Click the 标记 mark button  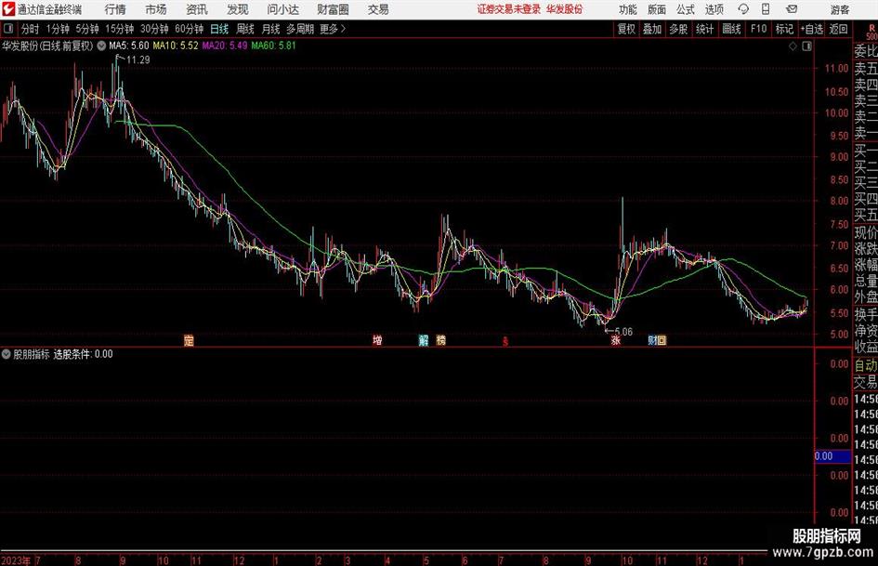coord(784,29)
